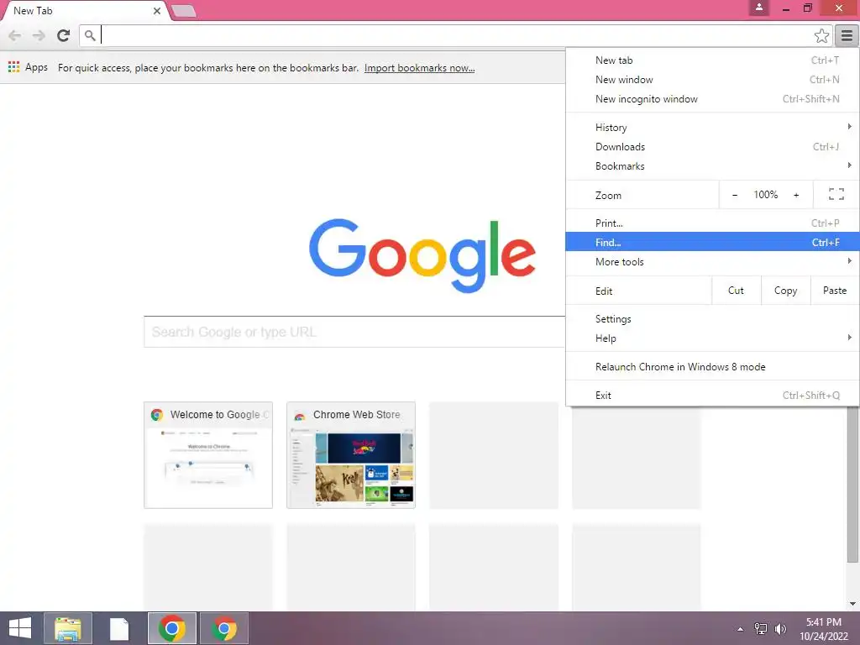Choose Find... from the menu
The image size is (860, 645).
pyautogui.click(x=712, y=242)
